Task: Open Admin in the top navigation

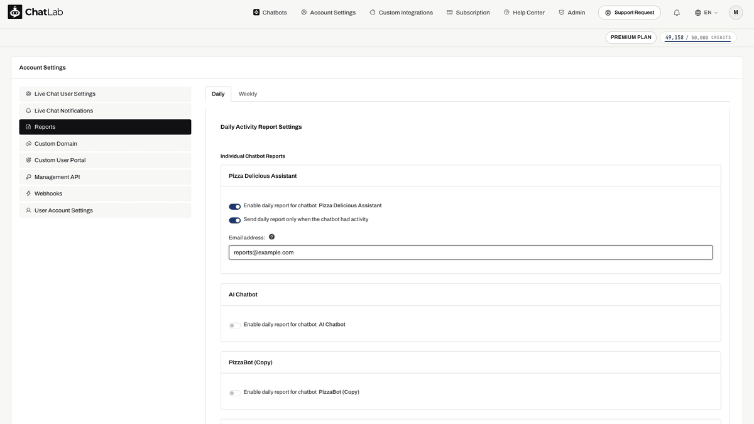Action: click(572, 12)
